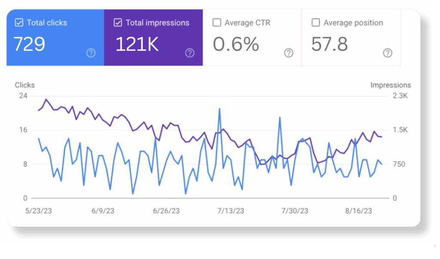The height and width of the screenshot is (259, 440).
Task: Click the 2.3K impressions axis label
Action: coord(400,96)
